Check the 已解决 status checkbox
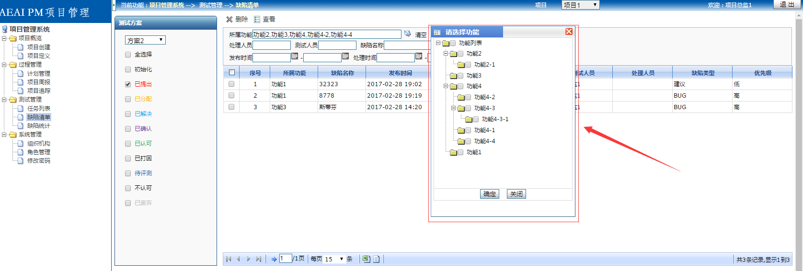Screen dimensions: 803x271 point(128,114)
